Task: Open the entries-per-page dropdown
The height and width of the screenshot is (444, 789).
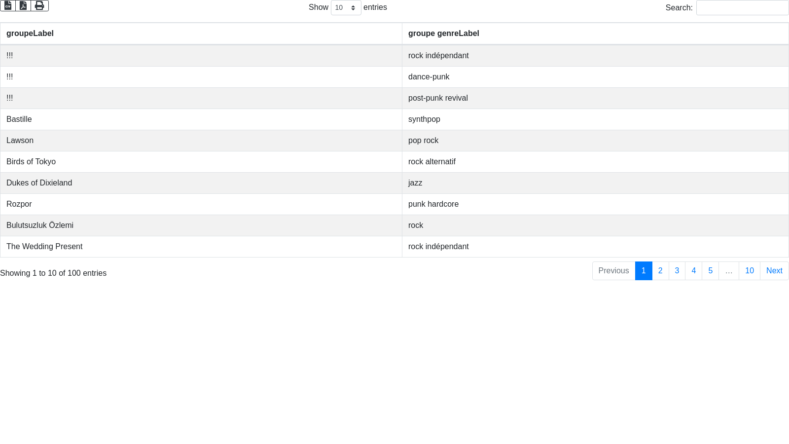Action: (x=346, y=8)
